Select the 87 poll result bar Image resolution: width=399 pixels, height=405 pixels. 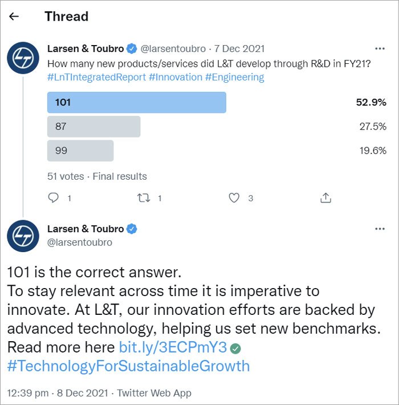point(93,127)
